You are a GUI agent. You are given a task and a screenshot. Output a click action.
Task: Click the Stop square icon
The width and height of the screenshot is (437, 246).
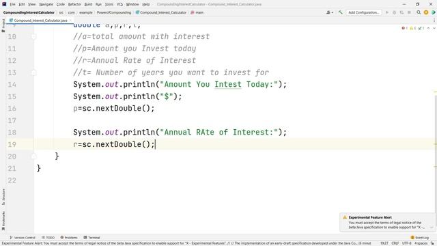(409, 12)
